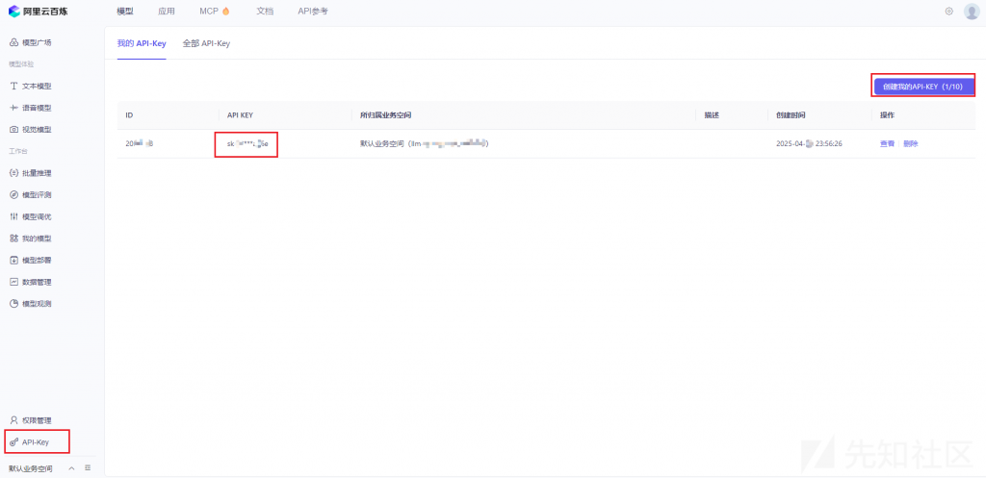
Task: Click the masked sk- API key value
Action: tap(247, 144)
